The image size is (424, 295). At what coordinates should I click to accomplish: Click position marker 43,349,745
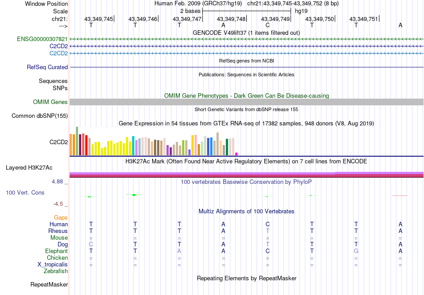[99, 19]
